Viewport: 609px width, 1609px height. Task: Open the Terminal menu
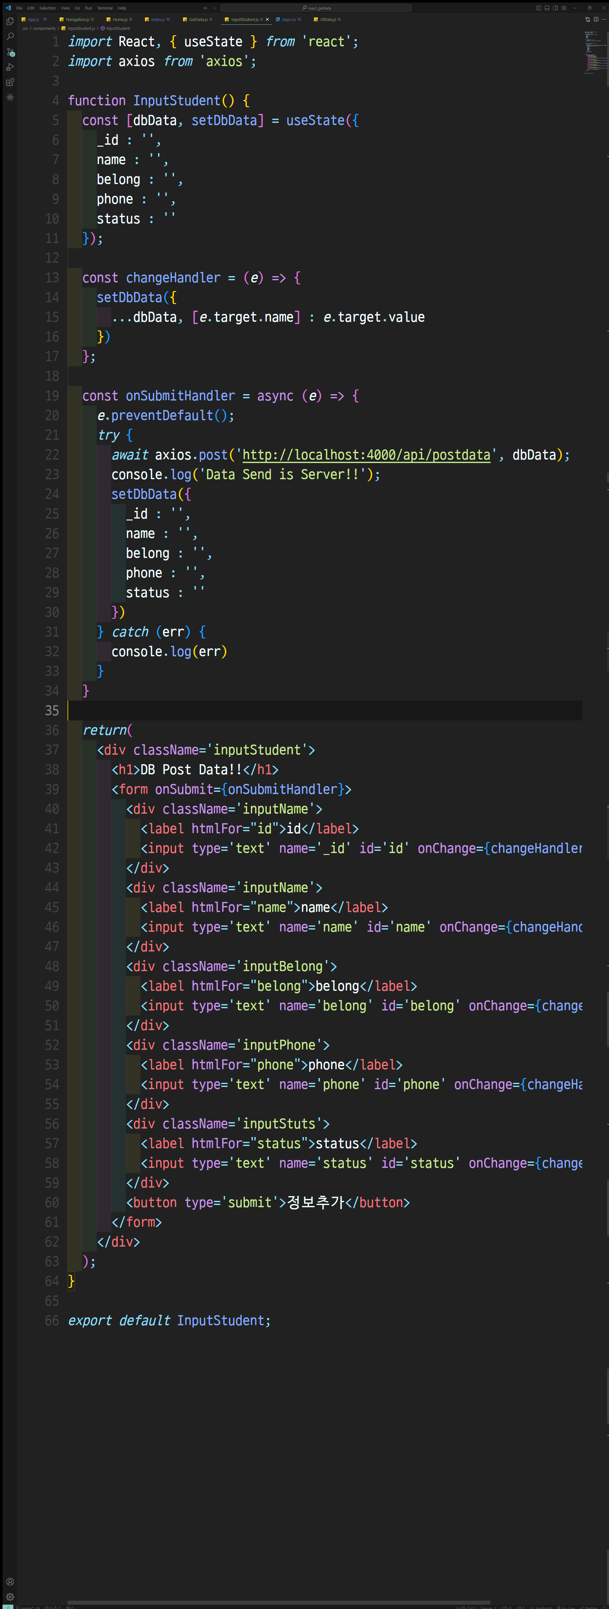click(x=105, y=8)
